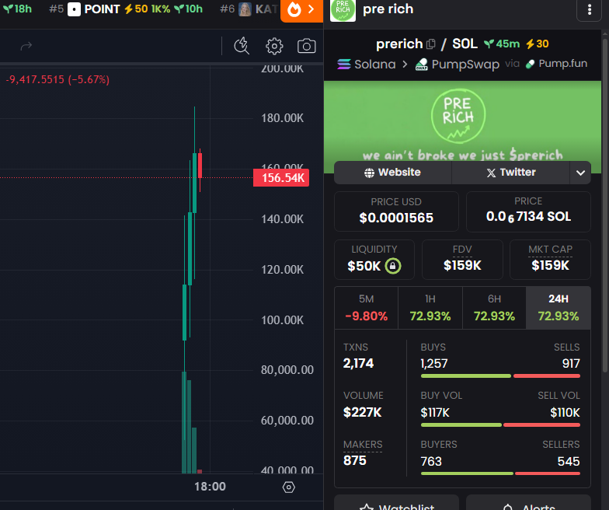Click the BUYS 1,257 value
The width and height of the screenshot is (609, 510).
[x=433, y=364]
